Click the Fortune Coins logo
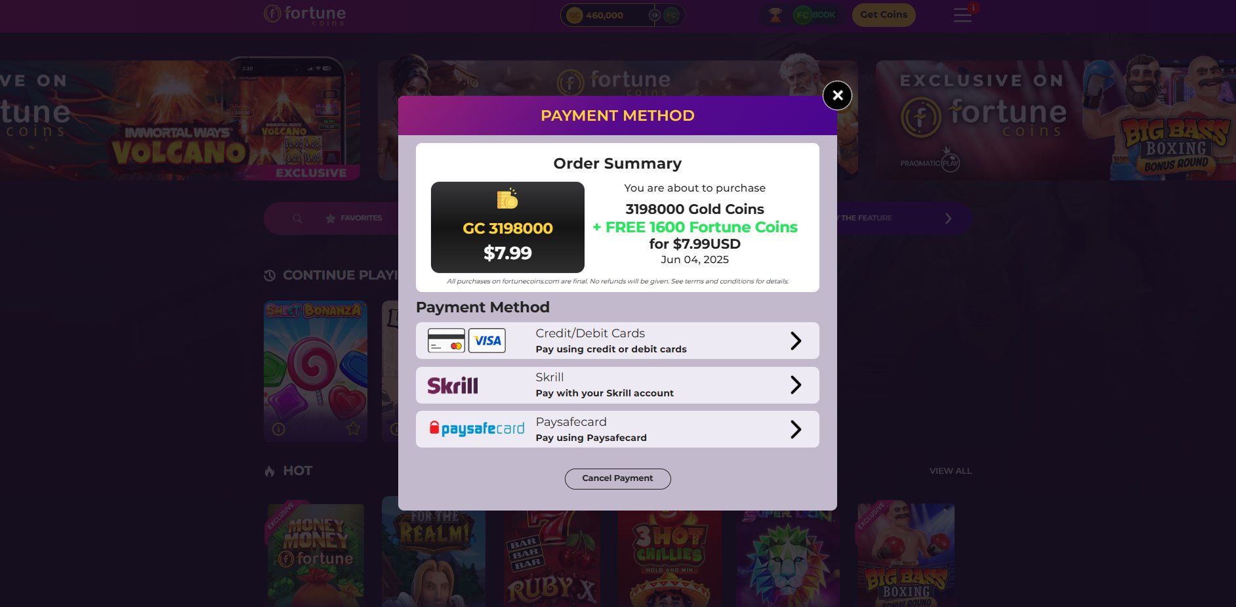The height and width of the screenshot is (607, 1236). (304, 15)
